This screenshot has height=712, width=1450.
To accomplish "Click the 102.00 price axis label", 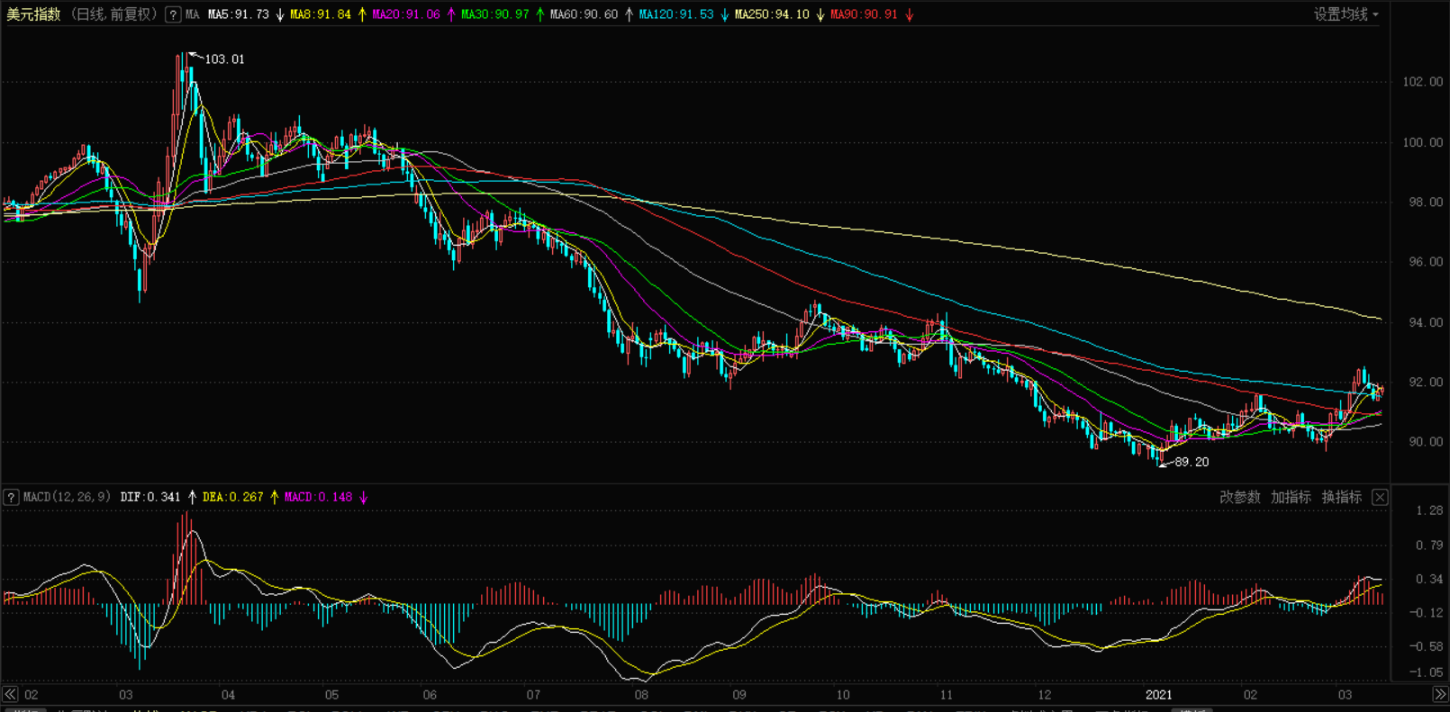I will point(1423,82).
